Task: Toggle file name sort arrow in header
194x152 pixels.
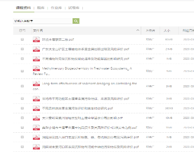Action: (138, 30)
